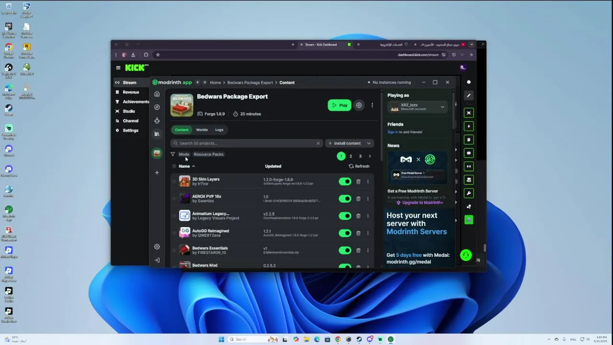This screenshot has width=613, height=345.
Task: Switch to the Content tab
Action: pos(182,130)
